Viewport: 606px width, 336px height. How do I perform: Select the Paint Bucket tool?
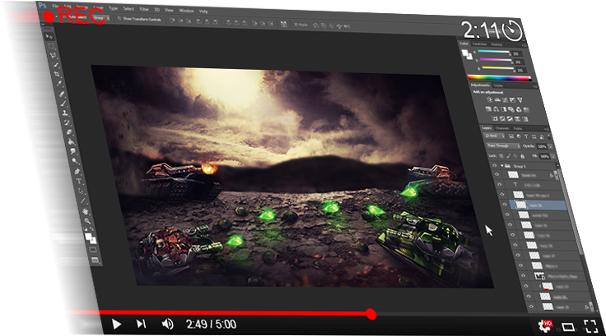tap(71, 140)
